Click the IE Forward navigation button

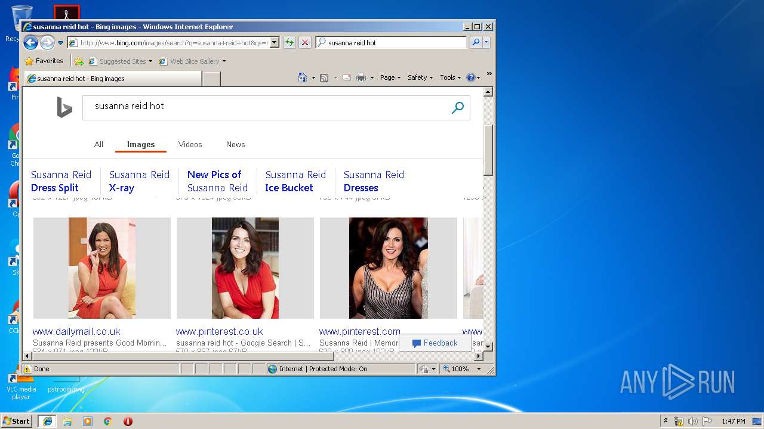(47, 42)
